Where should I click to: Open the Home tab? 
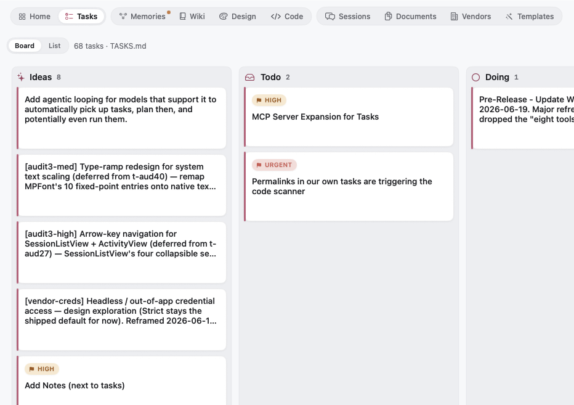(x=34, y=17)
